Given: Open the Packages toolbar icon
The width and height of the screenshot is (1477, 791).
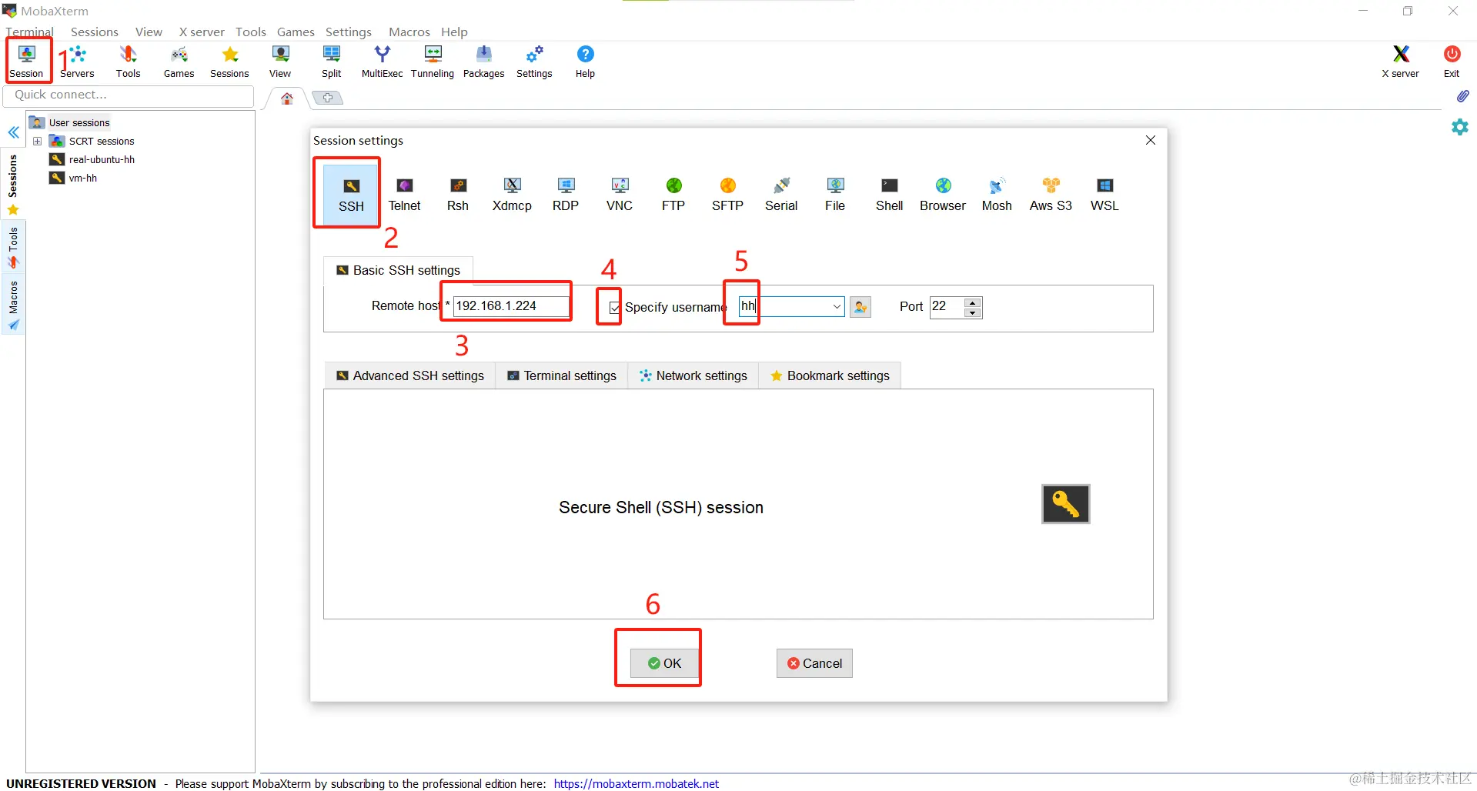Looking at the screenshot, I should (483, 62).
